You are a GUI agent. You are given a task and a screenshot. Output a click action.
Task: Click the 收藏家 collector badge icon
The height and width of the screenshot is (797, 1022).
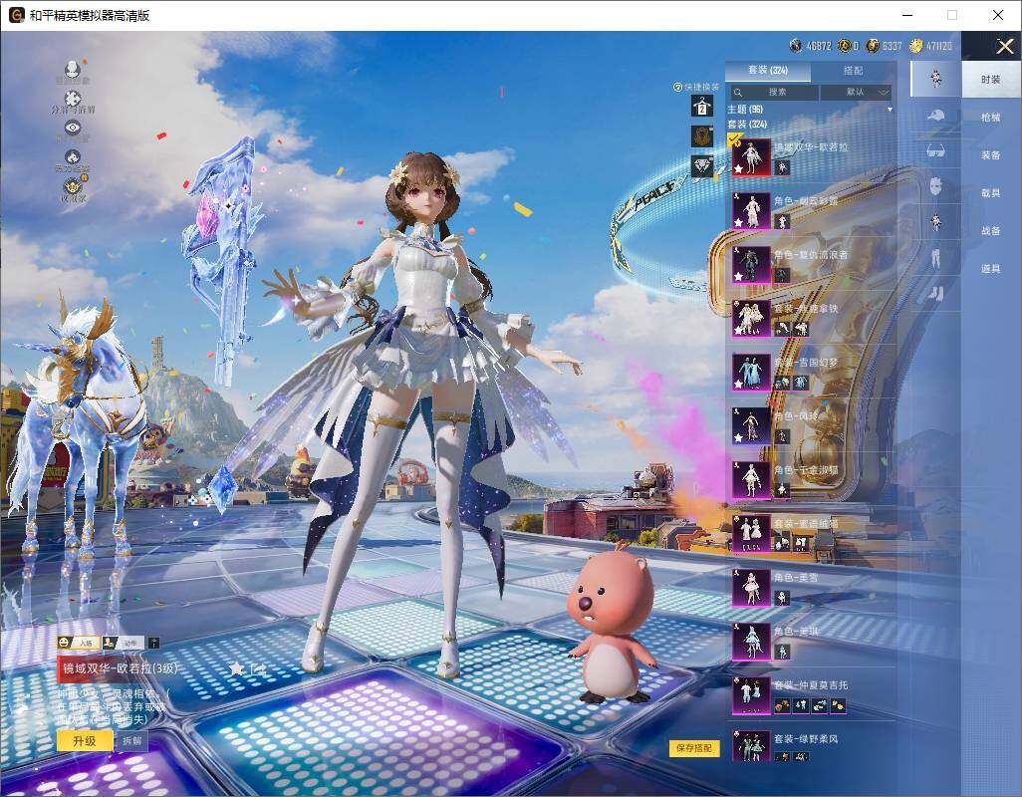tap(72, 186)
